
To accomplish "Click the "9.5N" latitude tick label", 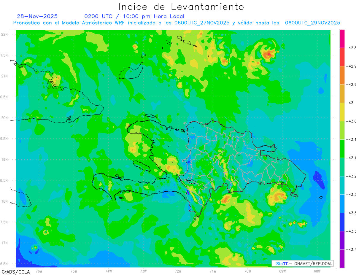I will coord(4,139).
